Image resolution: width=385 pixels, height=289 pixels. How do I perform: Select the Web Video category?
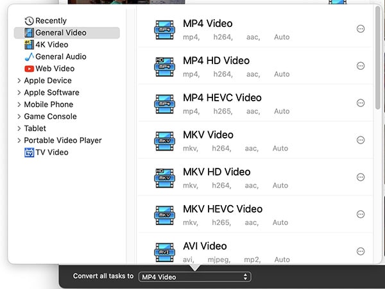click(55, 69)
